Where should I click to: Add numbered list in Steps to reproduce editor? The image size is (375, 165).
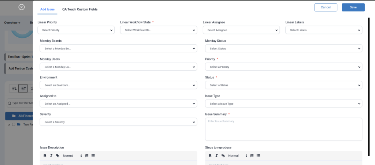pos(252,156)
